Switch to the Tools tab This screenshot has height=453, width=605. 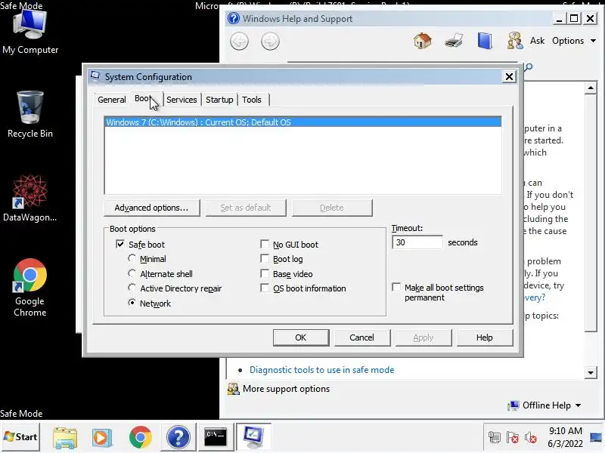tap(252, 100)
